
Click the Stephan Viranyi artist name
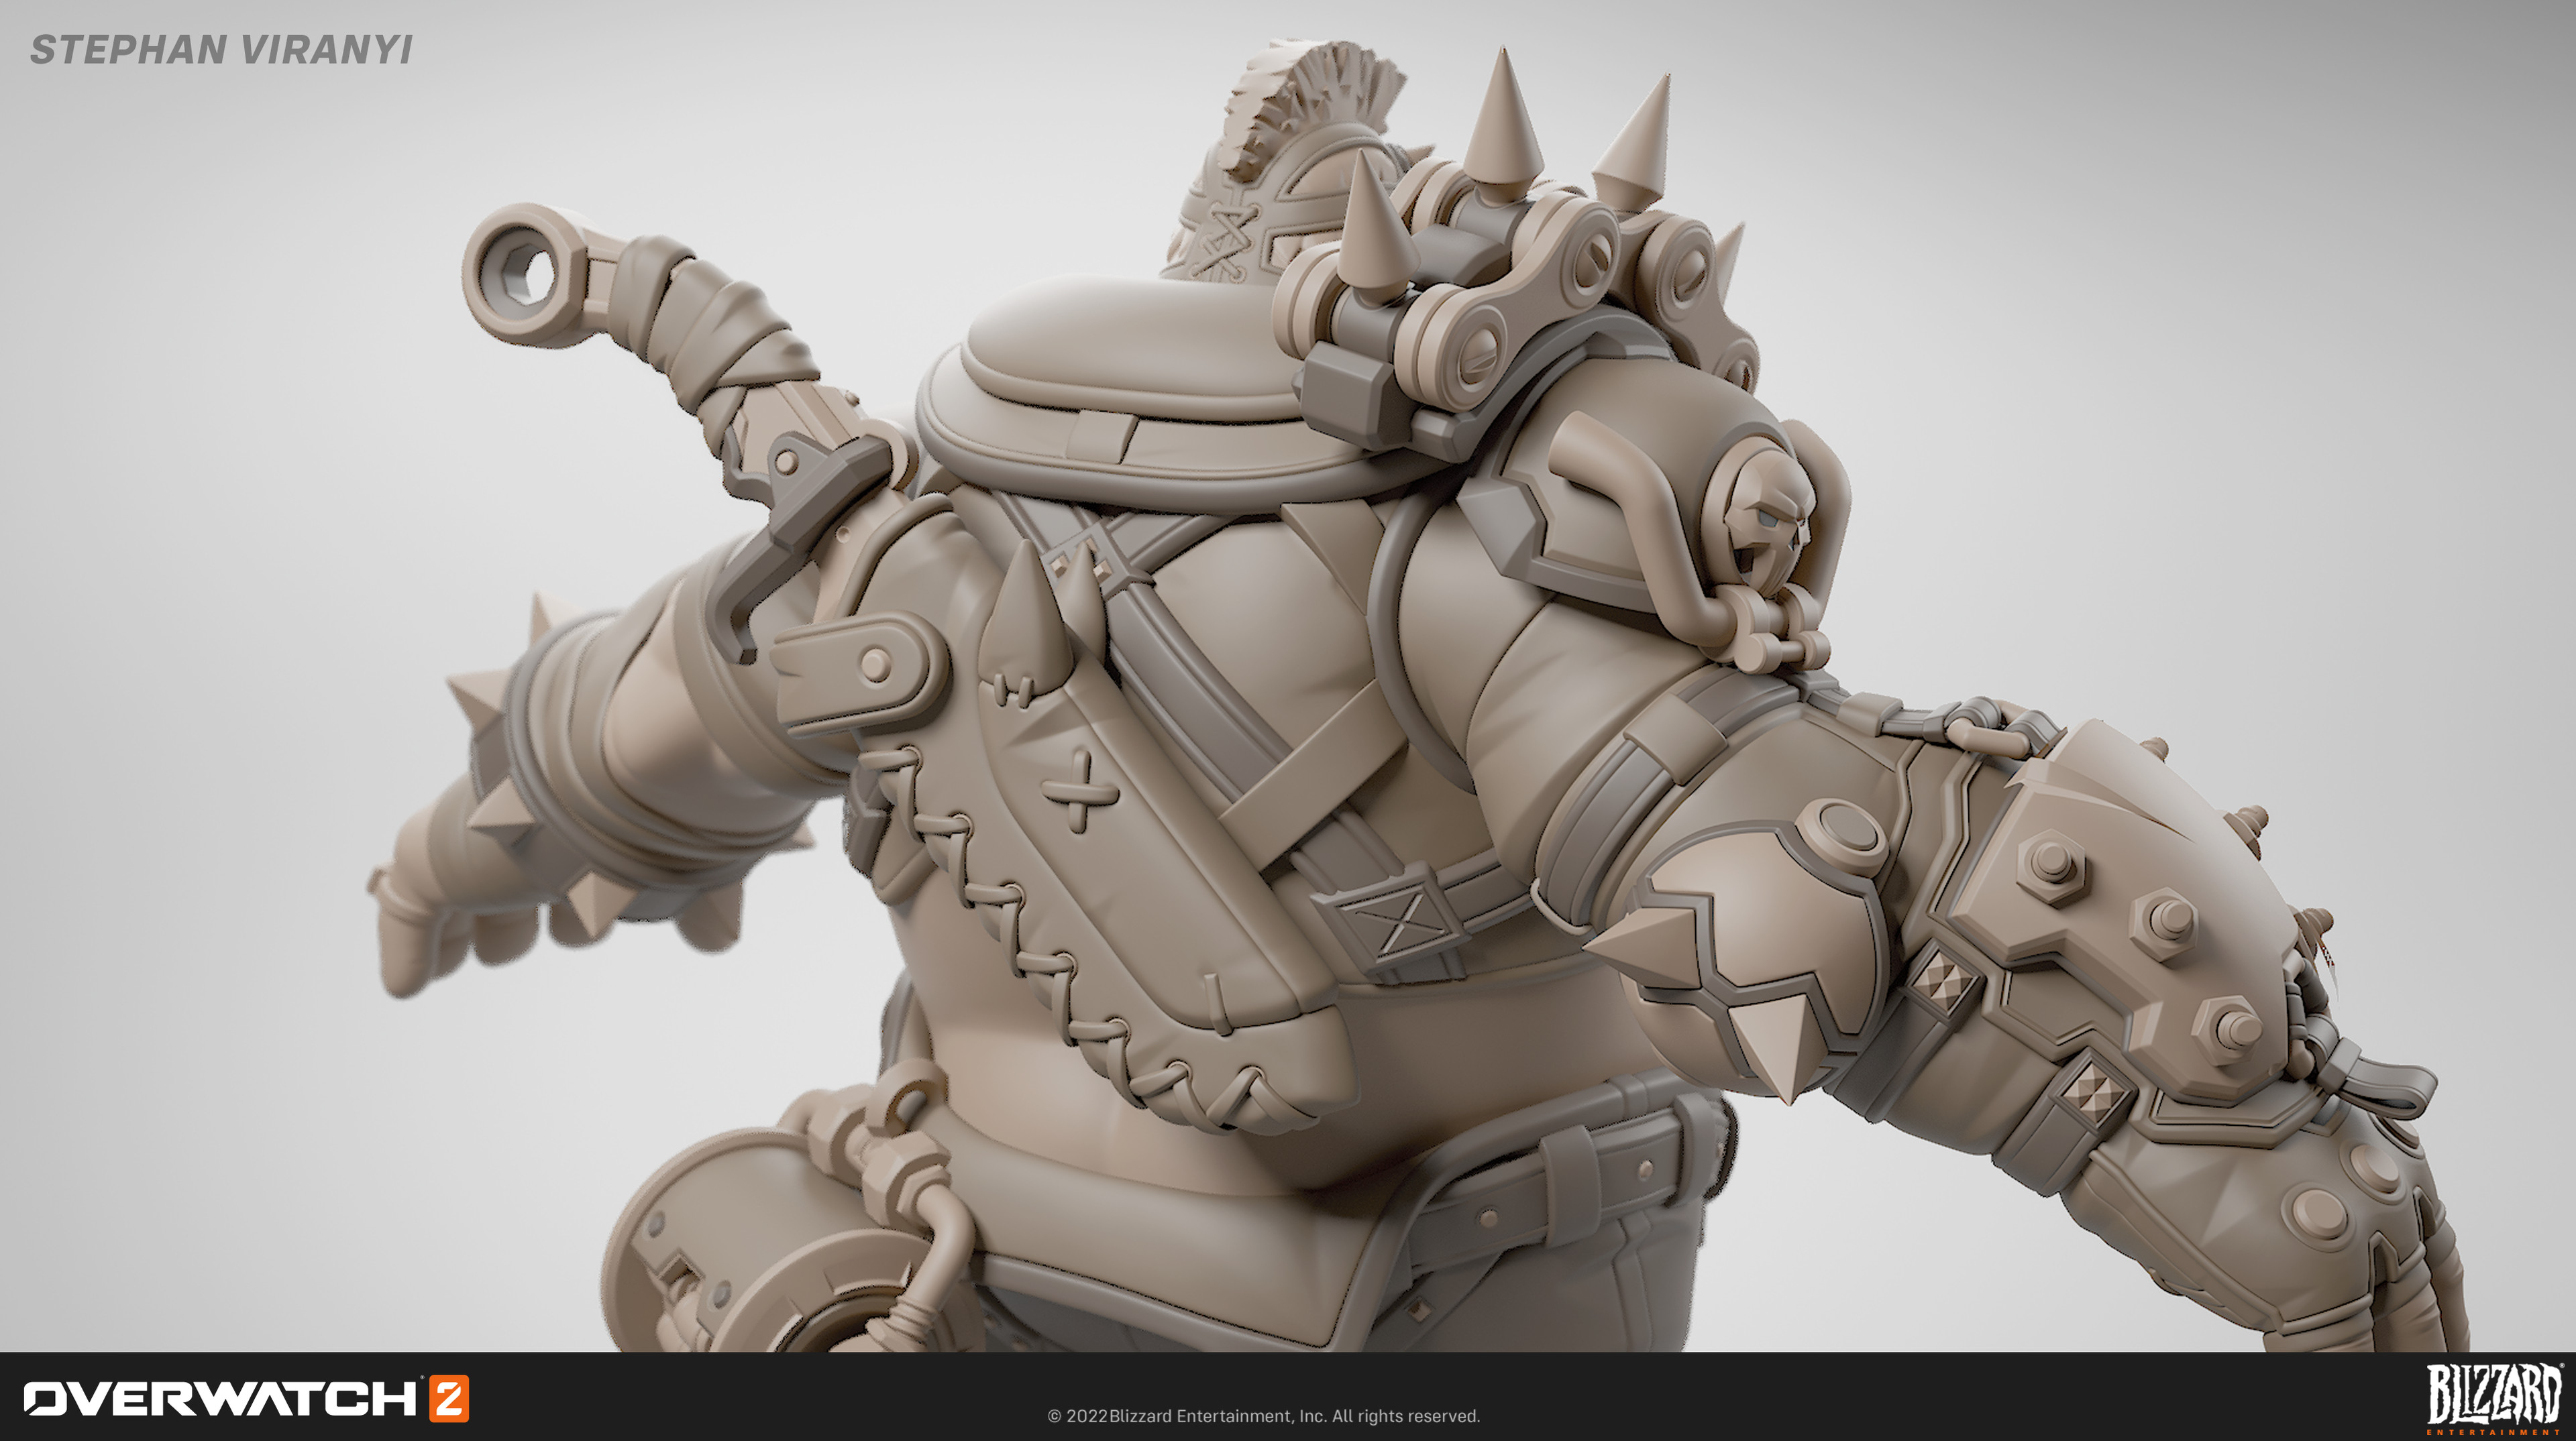coord(221,50)
